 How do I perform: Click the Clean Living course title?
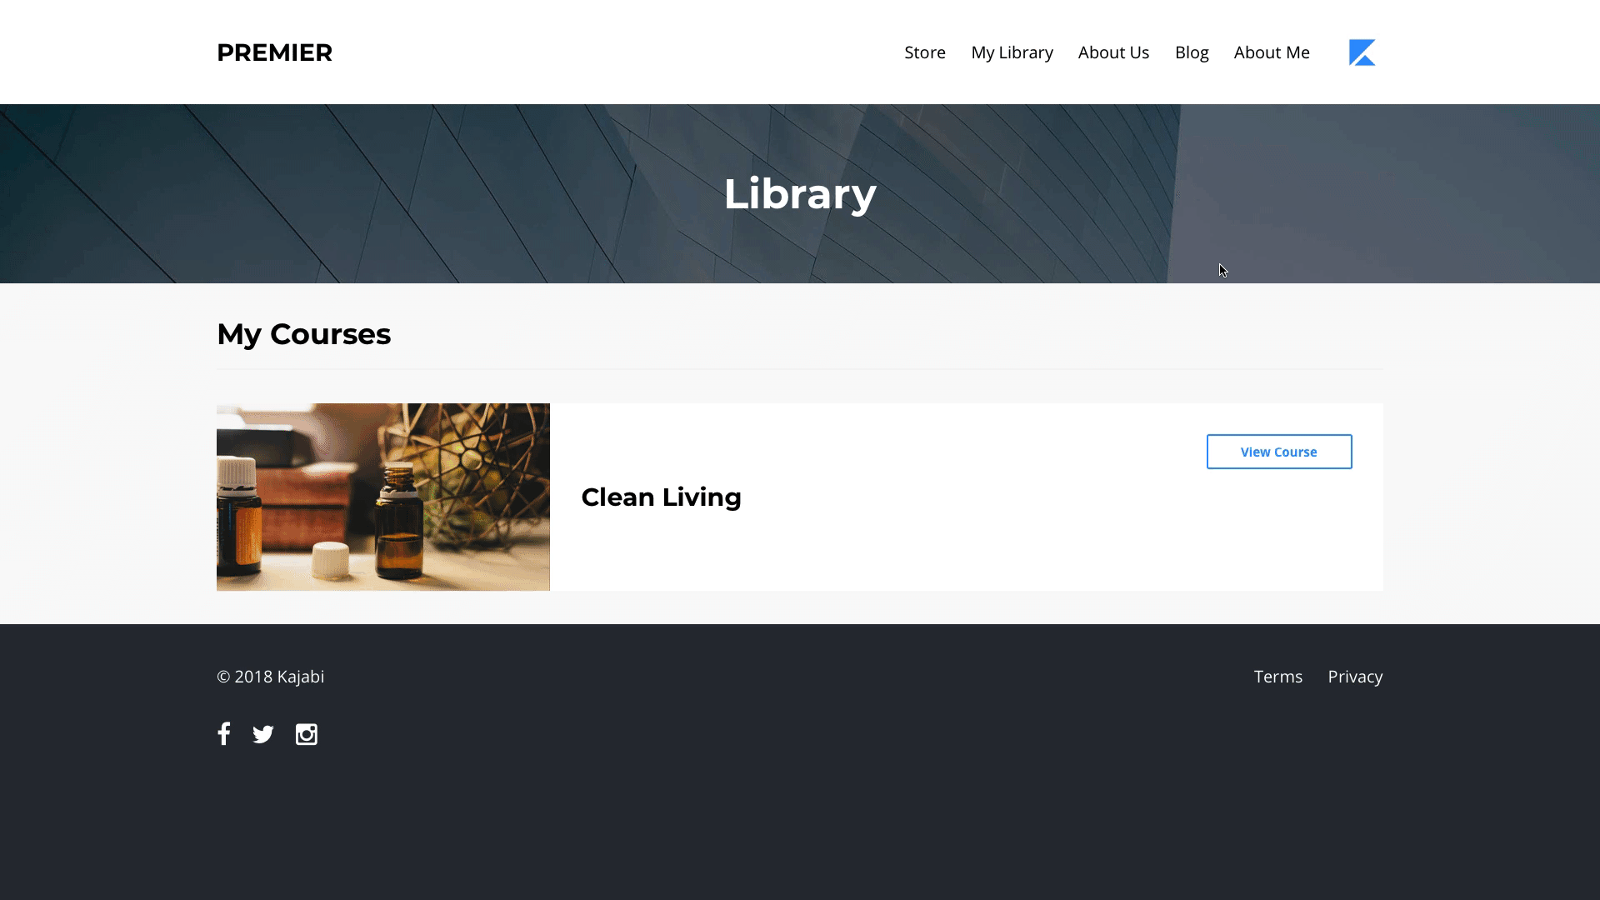pyautogui.click(x=661, y=497)
